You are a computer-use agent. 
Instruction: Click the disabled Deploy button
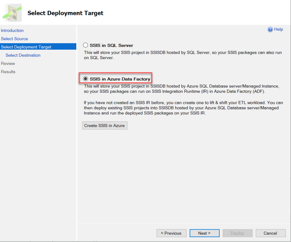[x=237, y=233]
